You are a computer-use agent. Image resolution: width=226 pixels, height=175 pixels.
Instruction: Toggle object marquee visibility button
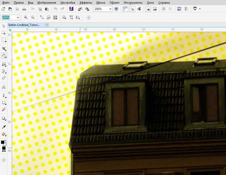click(155, 9)
